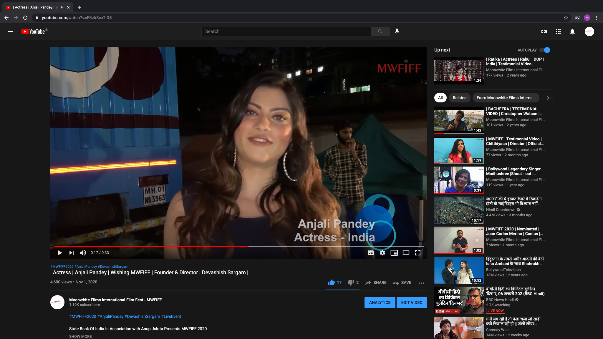
Task: Enter fullscreen mode
Action: pyautogui.click(x=418, y=253)
